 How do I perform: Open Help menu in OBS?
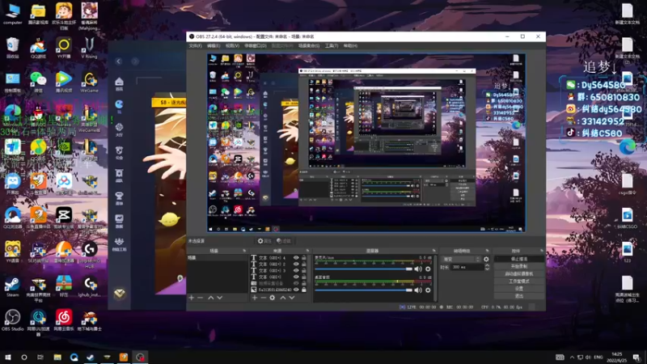[350, 46]
